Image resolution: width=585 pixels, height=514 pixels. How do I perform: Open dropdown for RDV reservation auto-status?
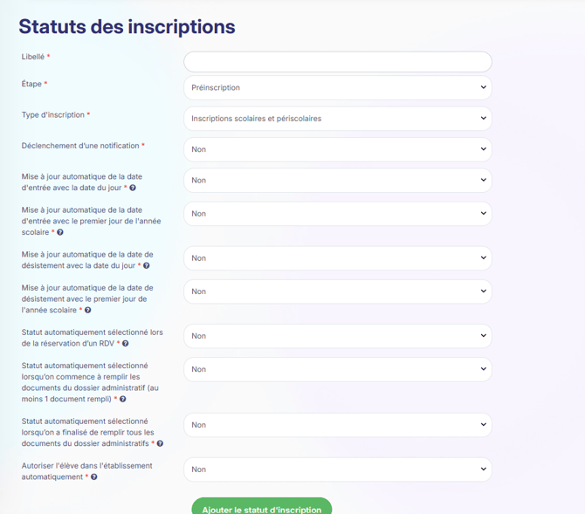pos(337,336)
